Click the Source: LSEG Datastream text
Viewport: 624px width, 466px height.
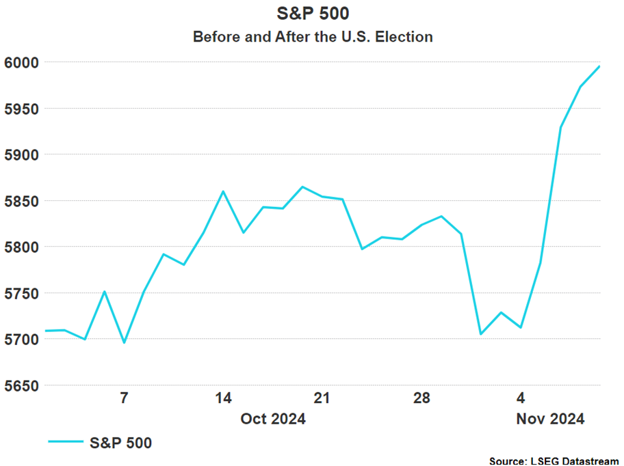point(554,461)
